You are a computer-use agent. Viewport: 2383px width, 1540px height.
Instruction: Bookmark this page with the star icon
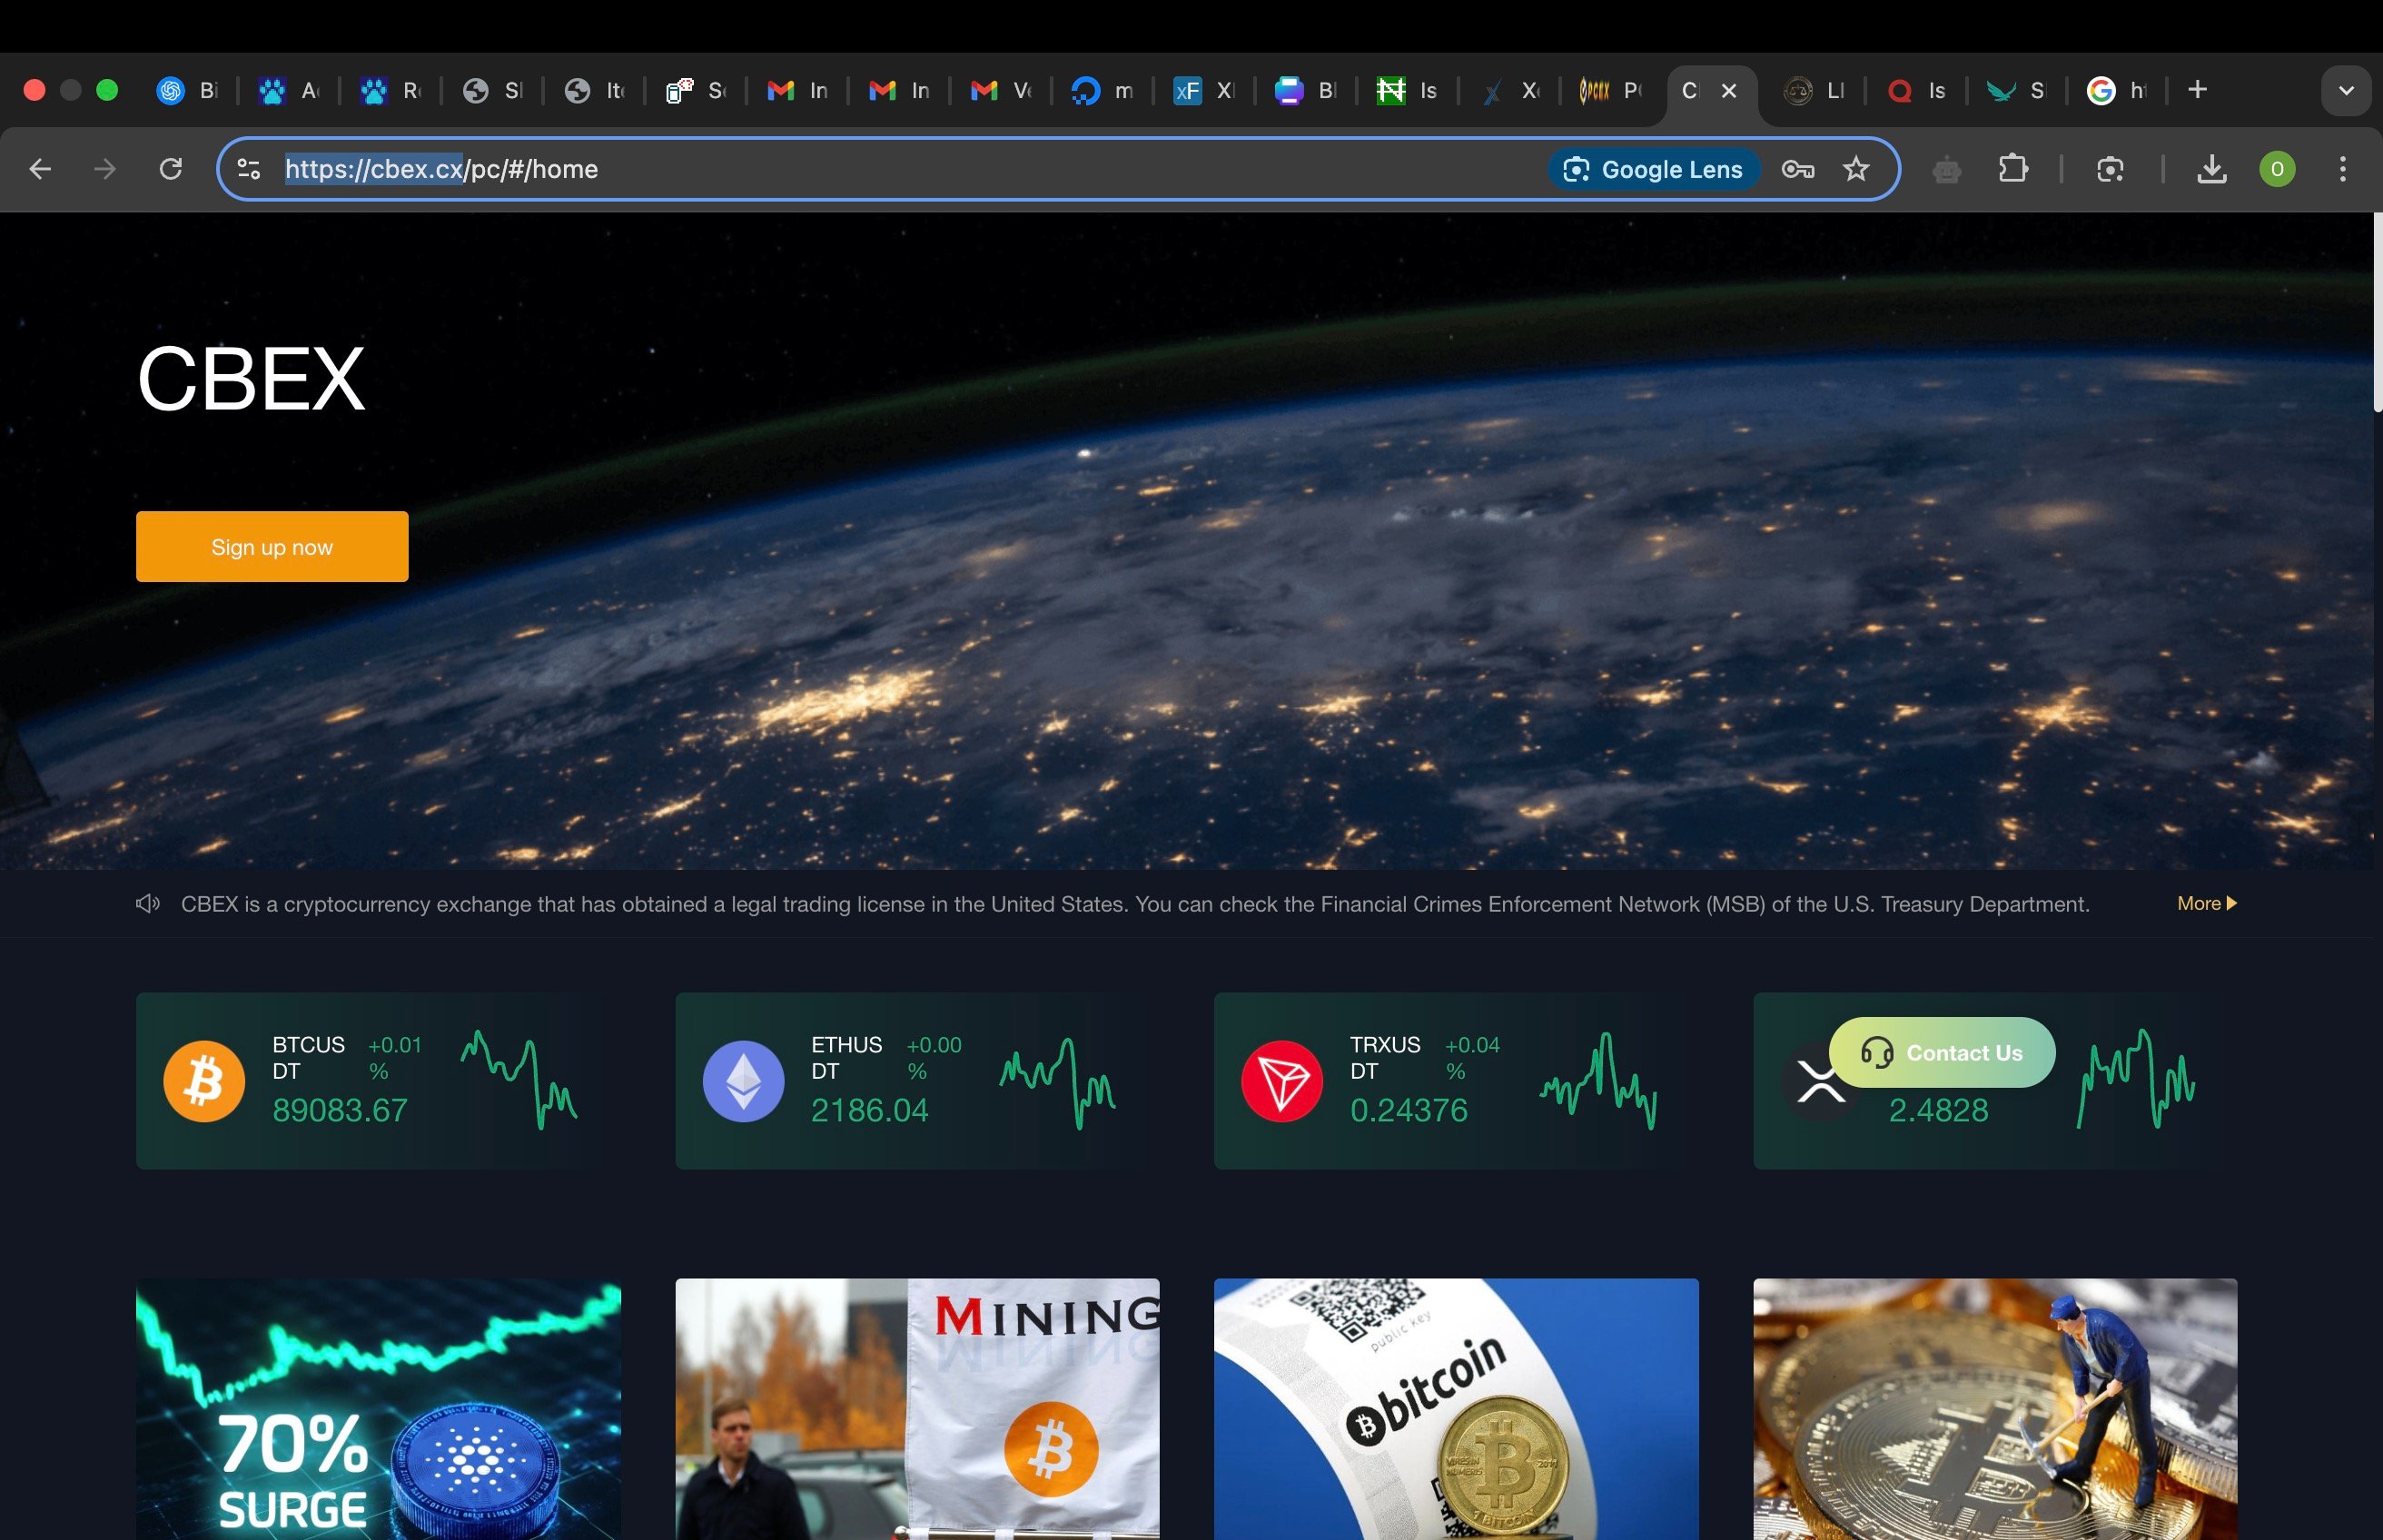tap(1856, 169)
